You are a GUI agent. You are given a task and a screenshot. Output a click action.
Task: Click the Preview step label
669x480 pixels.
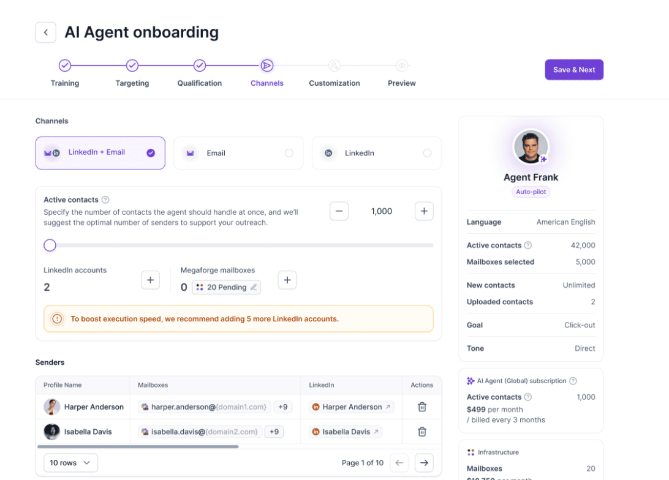click(x=401, y=83)
